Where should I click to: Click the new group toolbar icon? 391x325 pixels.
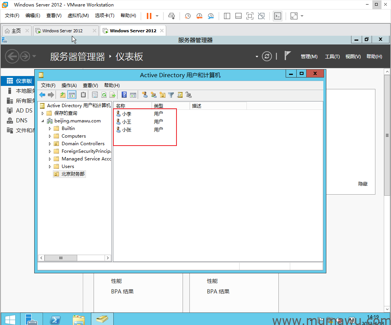[x=154, y=95]
